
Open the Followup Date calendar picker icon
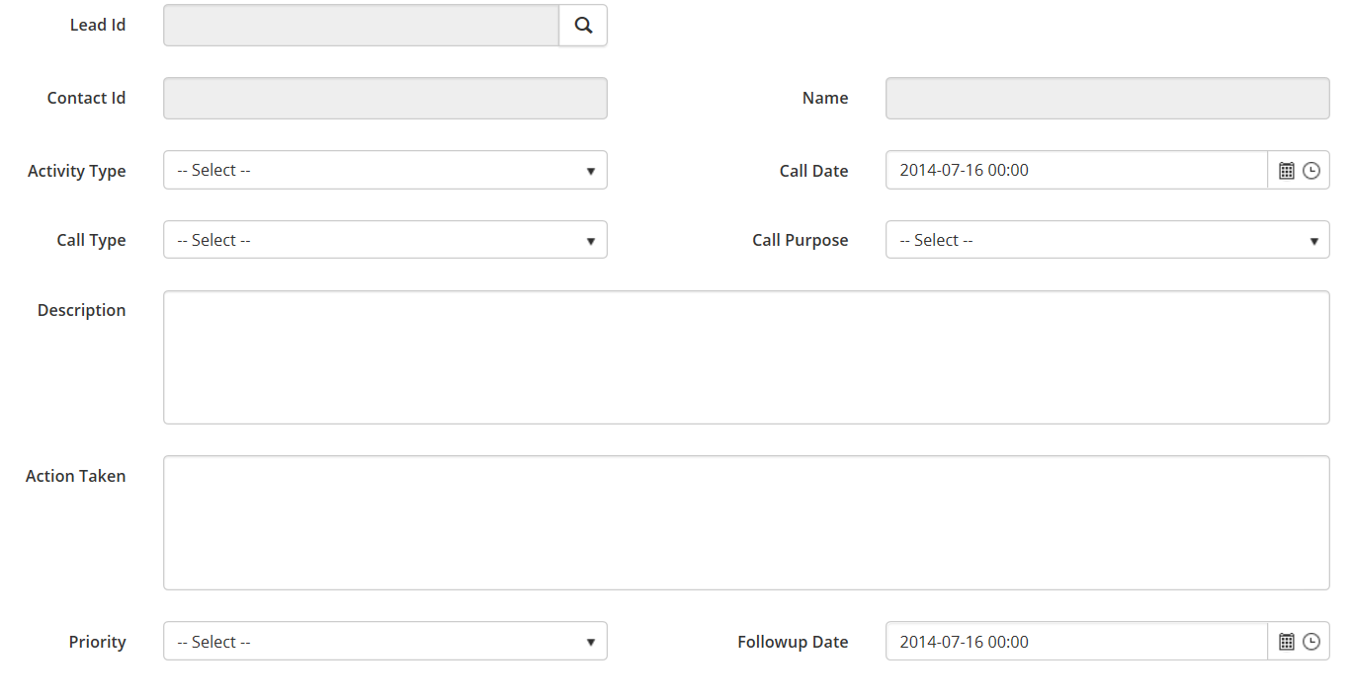1286,642
